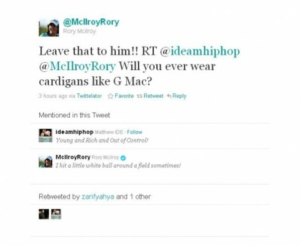Open the bold ideamhiphop username in the mentions

(74, 132)
